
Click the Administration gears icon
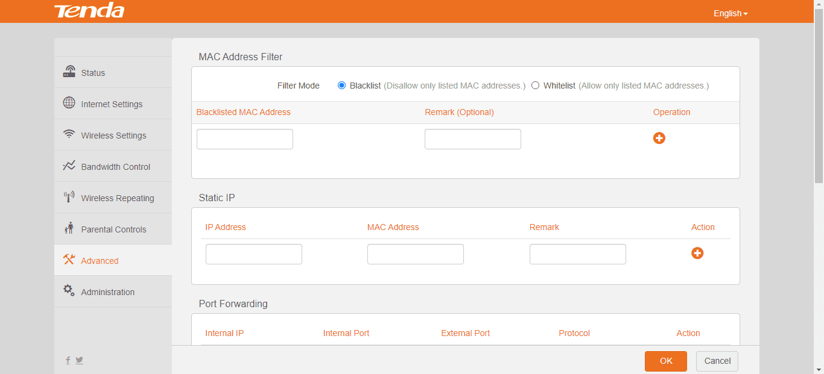69,291
